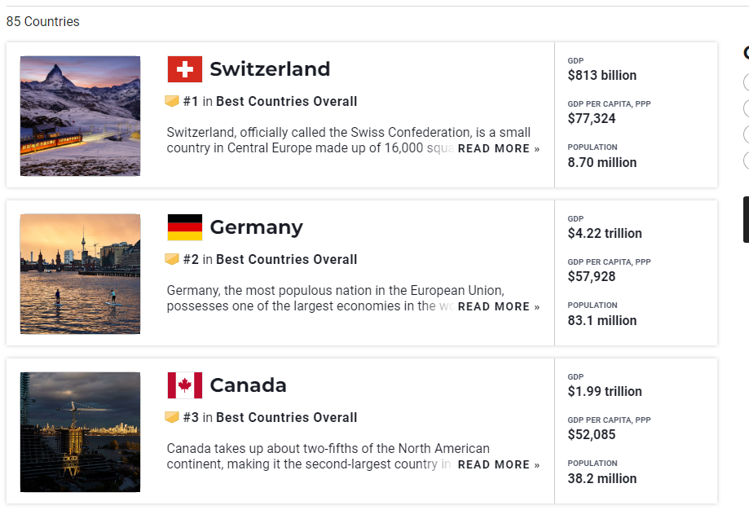Open the Germany Berlin skyline thumbnail
749x510 pixels.
[81, 274]
